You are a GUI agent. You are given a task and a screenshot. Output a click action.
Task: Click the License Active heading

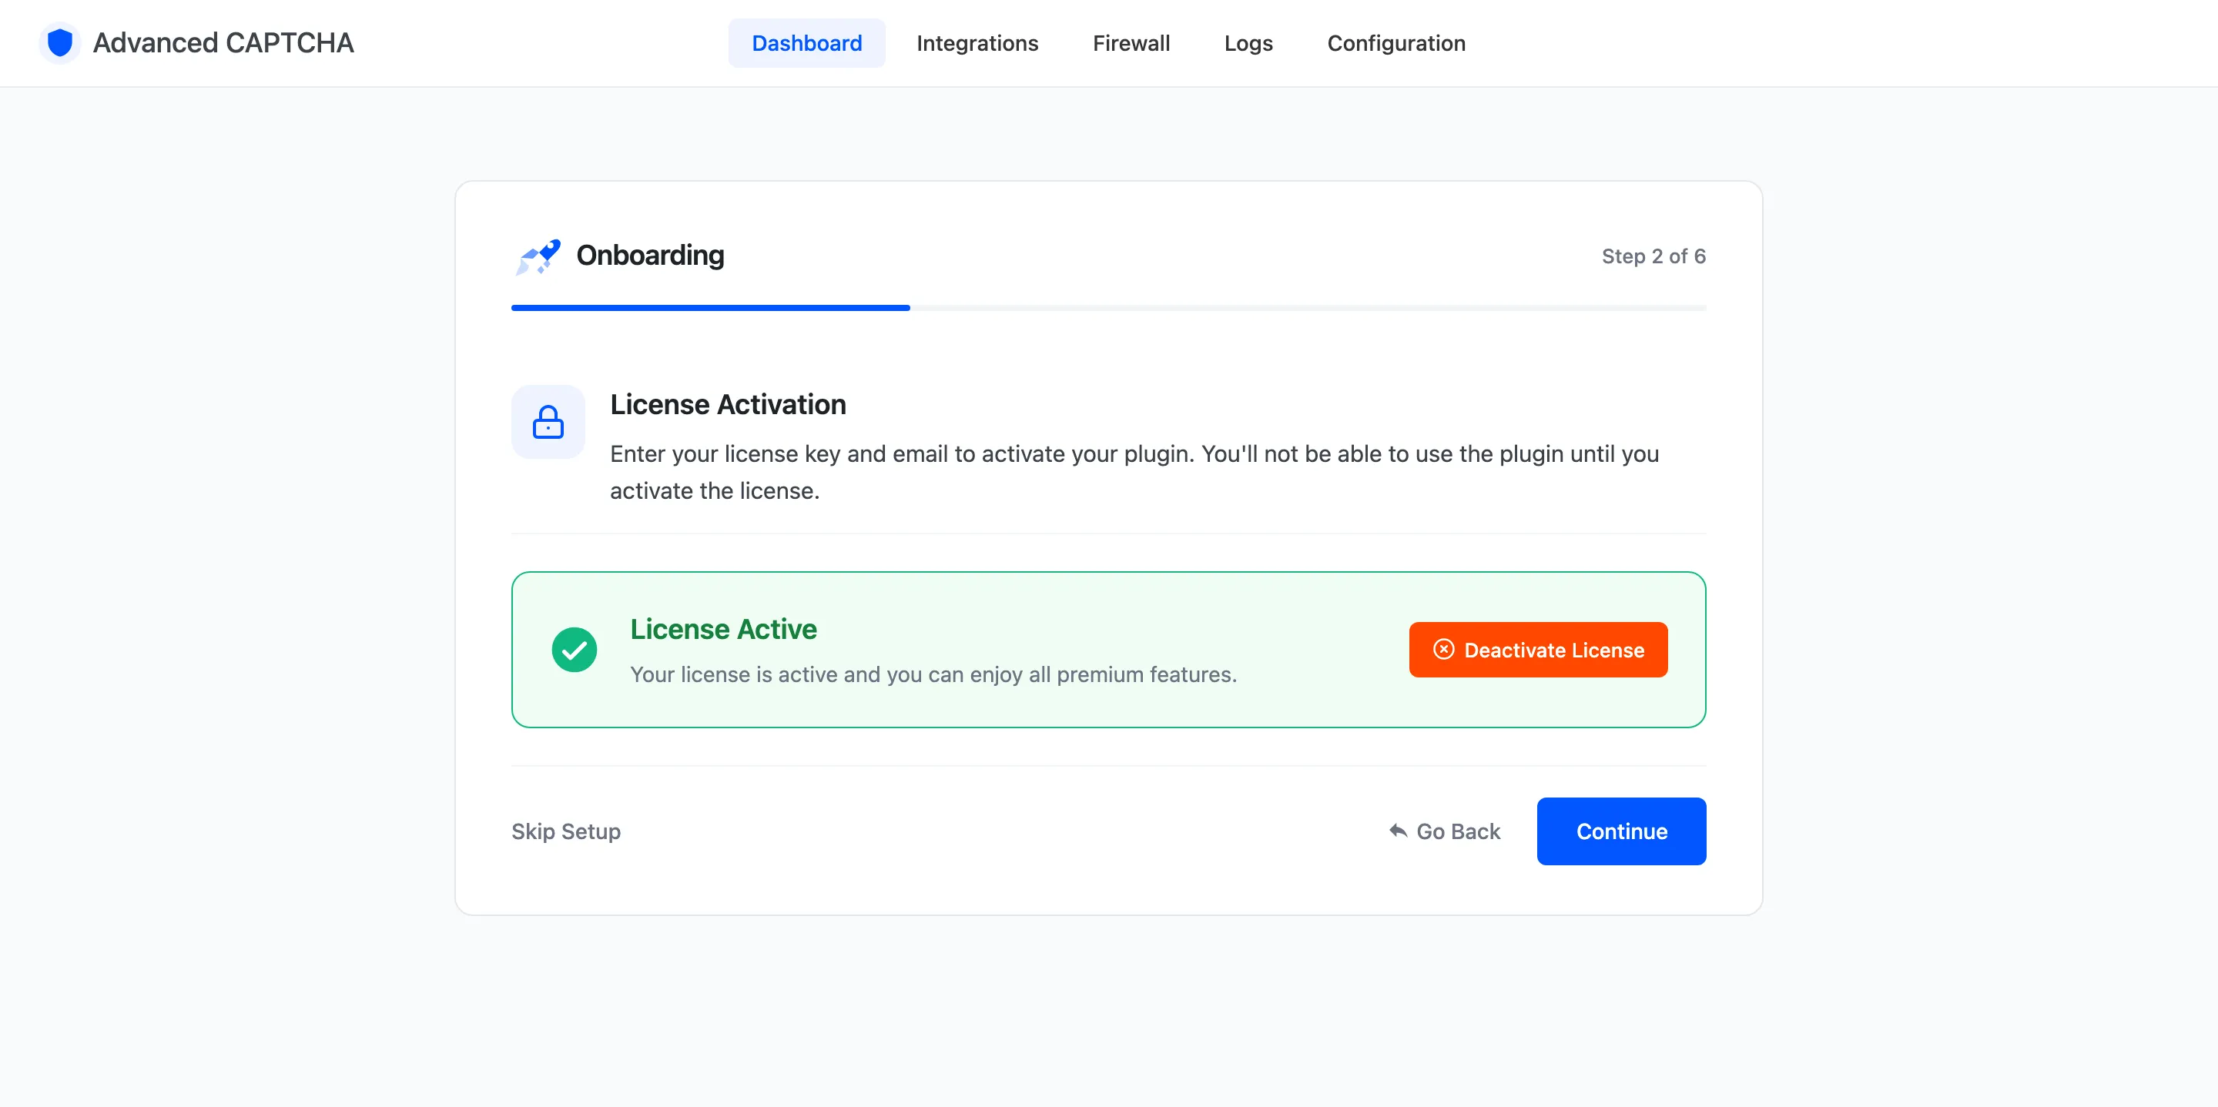coord(723,629)
